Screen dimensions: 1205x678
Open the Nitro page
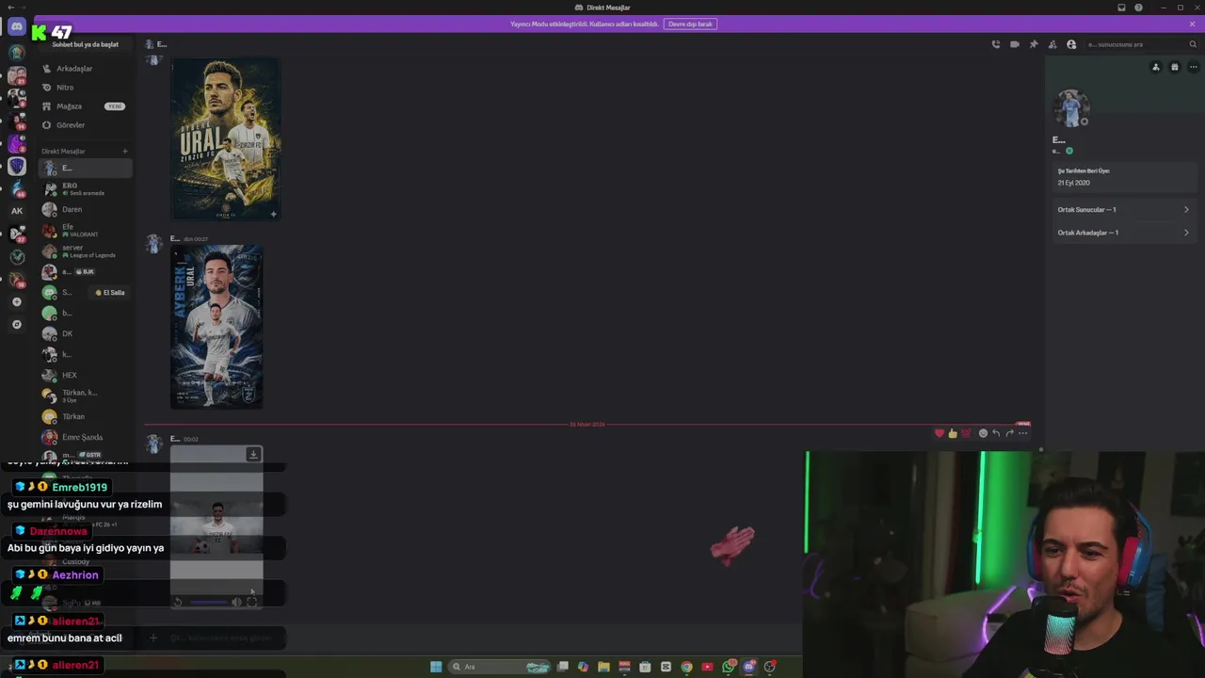85,88
